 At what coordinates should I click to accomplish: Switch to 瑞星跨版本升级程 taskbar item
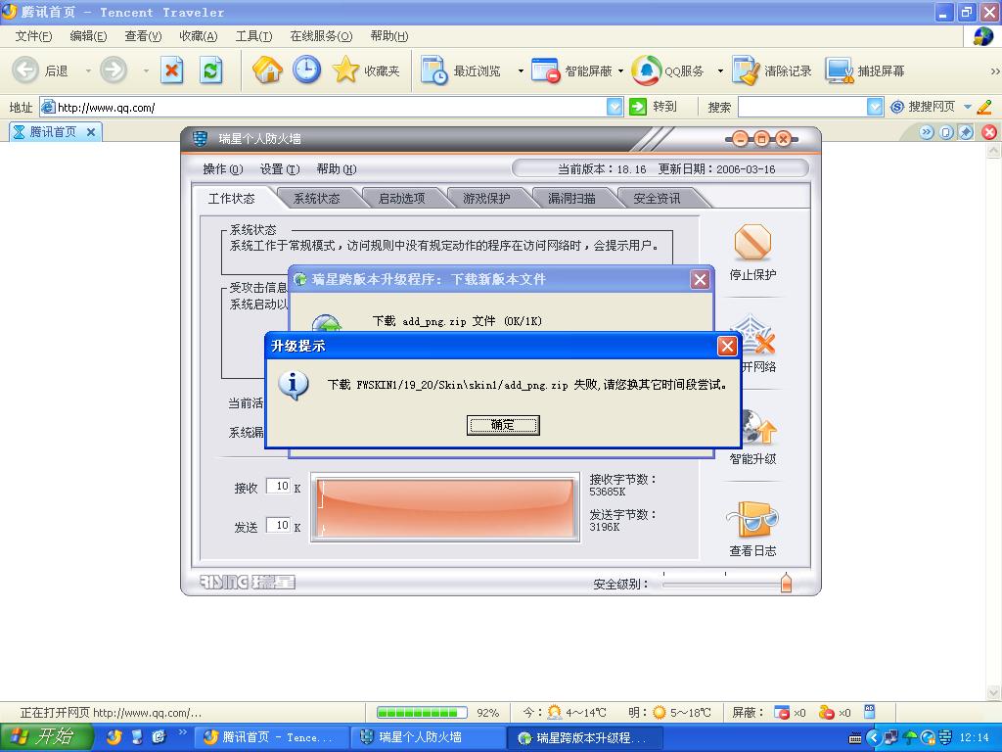(587, 737)
